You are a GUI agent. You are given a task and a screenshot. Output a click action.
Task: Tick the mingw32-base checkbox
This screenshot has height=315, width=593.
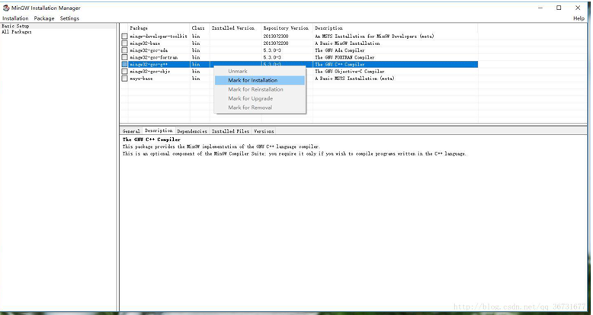pos(124,43)
